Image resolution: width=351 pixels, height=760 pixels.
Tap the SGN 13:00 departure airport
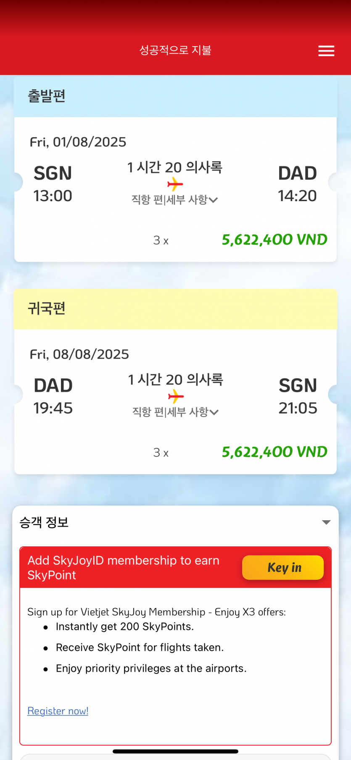[53, 184]
